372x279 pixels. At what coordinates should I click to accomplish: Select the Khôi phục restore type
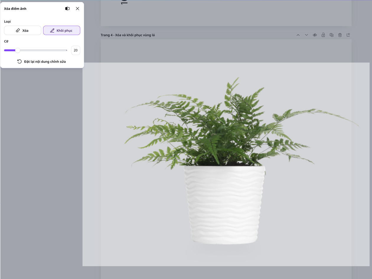[x=62, y=30]
